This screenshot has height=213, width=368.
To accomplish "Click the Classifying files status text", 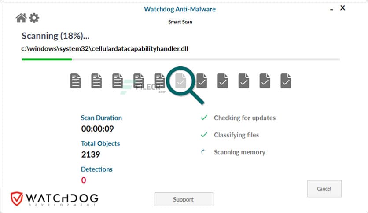I will (236, 135).
